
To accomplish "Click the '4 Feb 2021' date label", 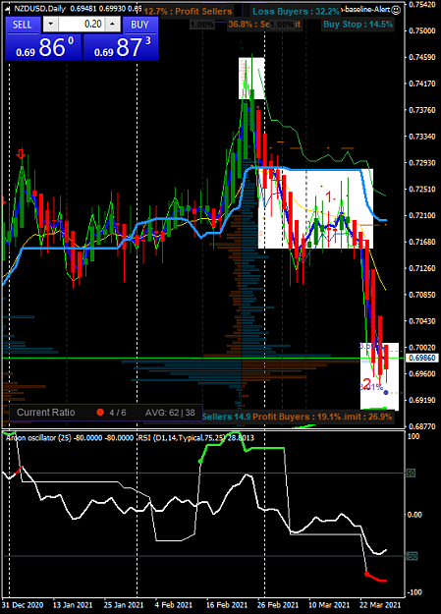I will coord(174,605).
